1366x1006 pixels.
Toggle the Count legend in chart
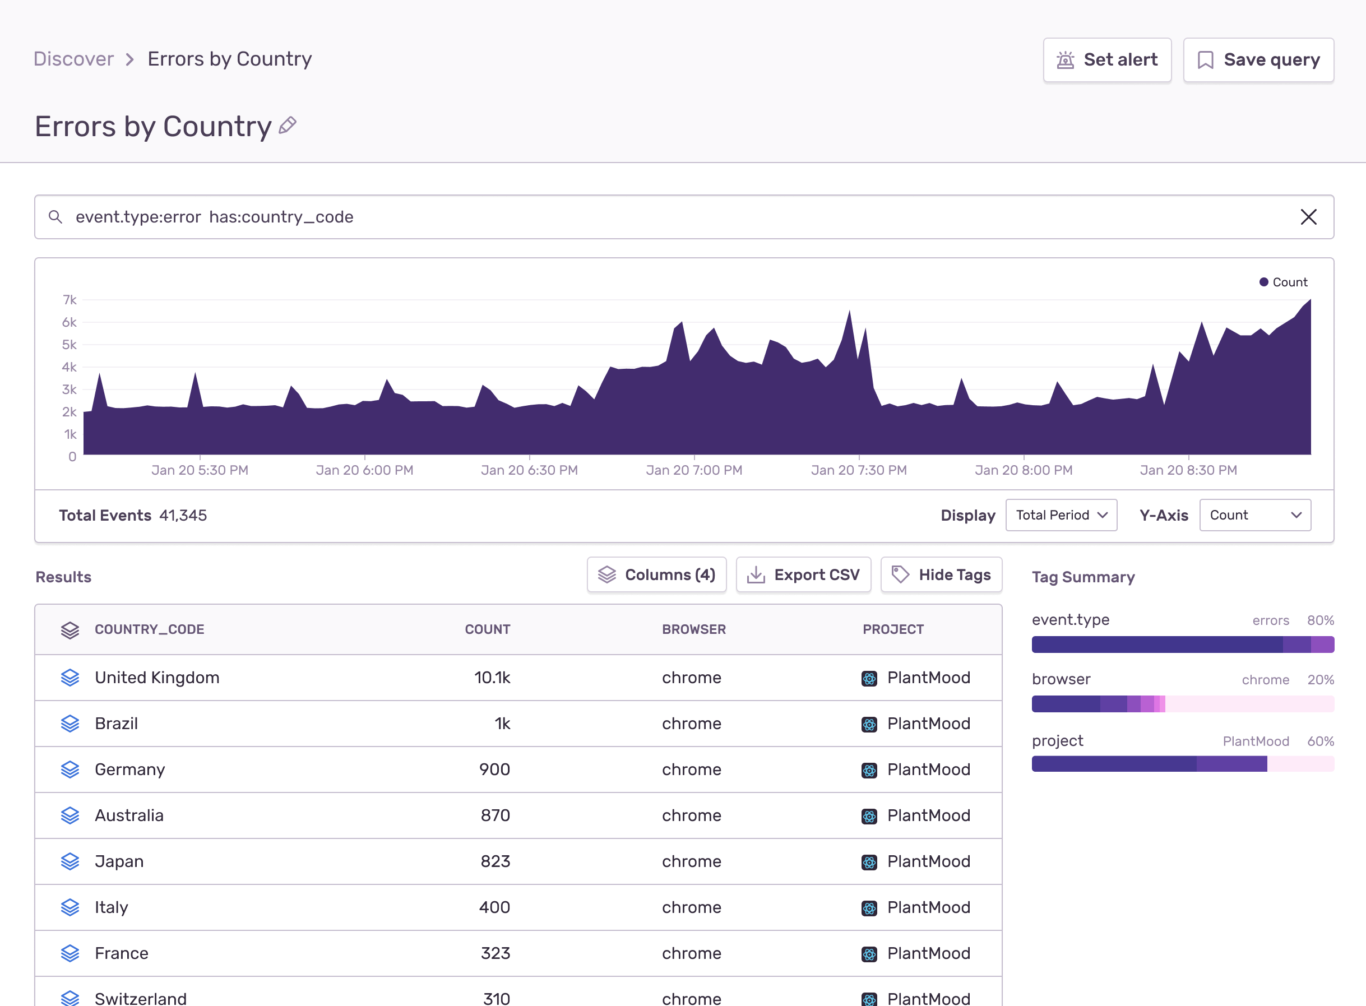[1283, 282]
